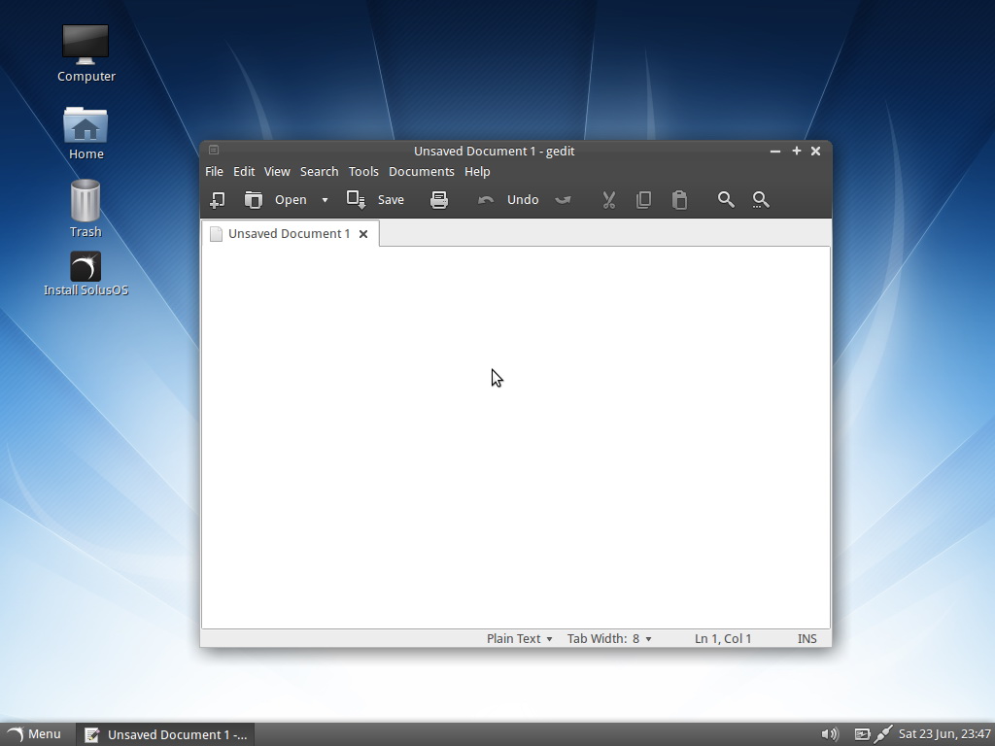Maximize the gedit window

coord(797,151)
